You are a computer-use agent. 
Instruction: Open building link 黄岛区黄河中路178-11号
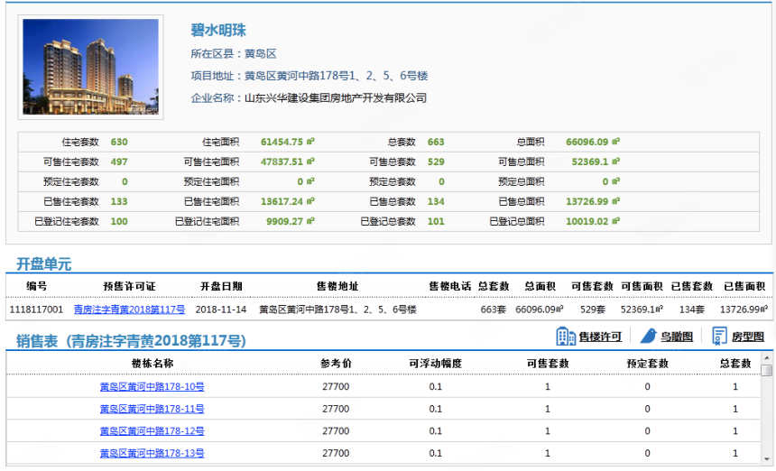tap(152, 410)
